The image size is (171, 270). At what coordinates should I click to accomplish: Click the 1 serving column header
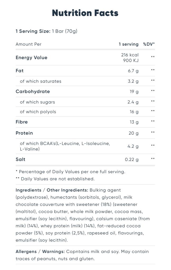click(129, 44)
